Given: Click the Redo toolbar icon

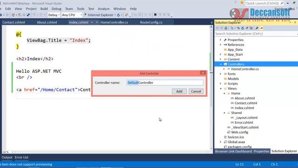Looking at the screenshot, I should 41,15.
